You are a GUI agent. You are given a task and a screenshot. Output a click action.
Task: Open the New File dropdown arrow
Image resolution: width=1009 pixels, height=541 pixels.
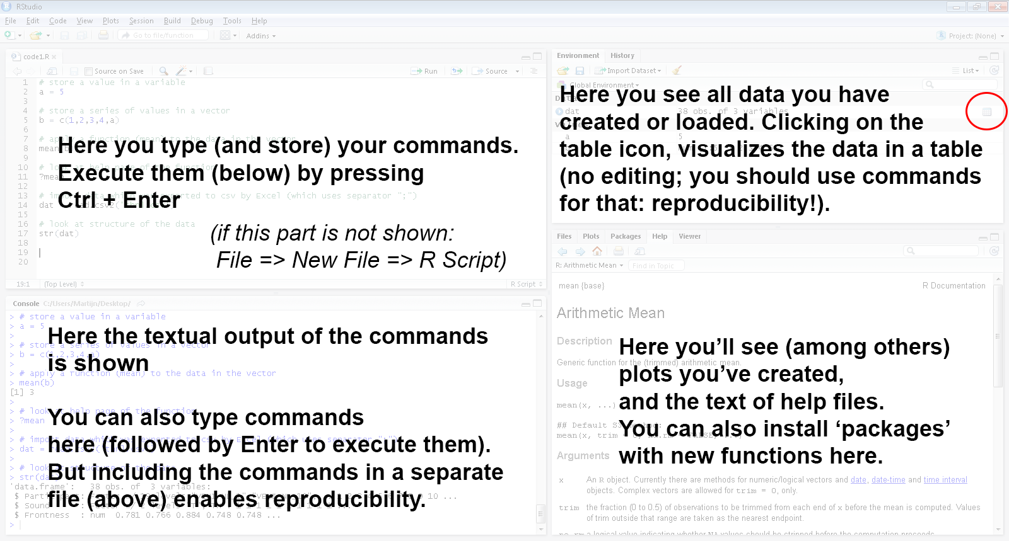(20, 36)
